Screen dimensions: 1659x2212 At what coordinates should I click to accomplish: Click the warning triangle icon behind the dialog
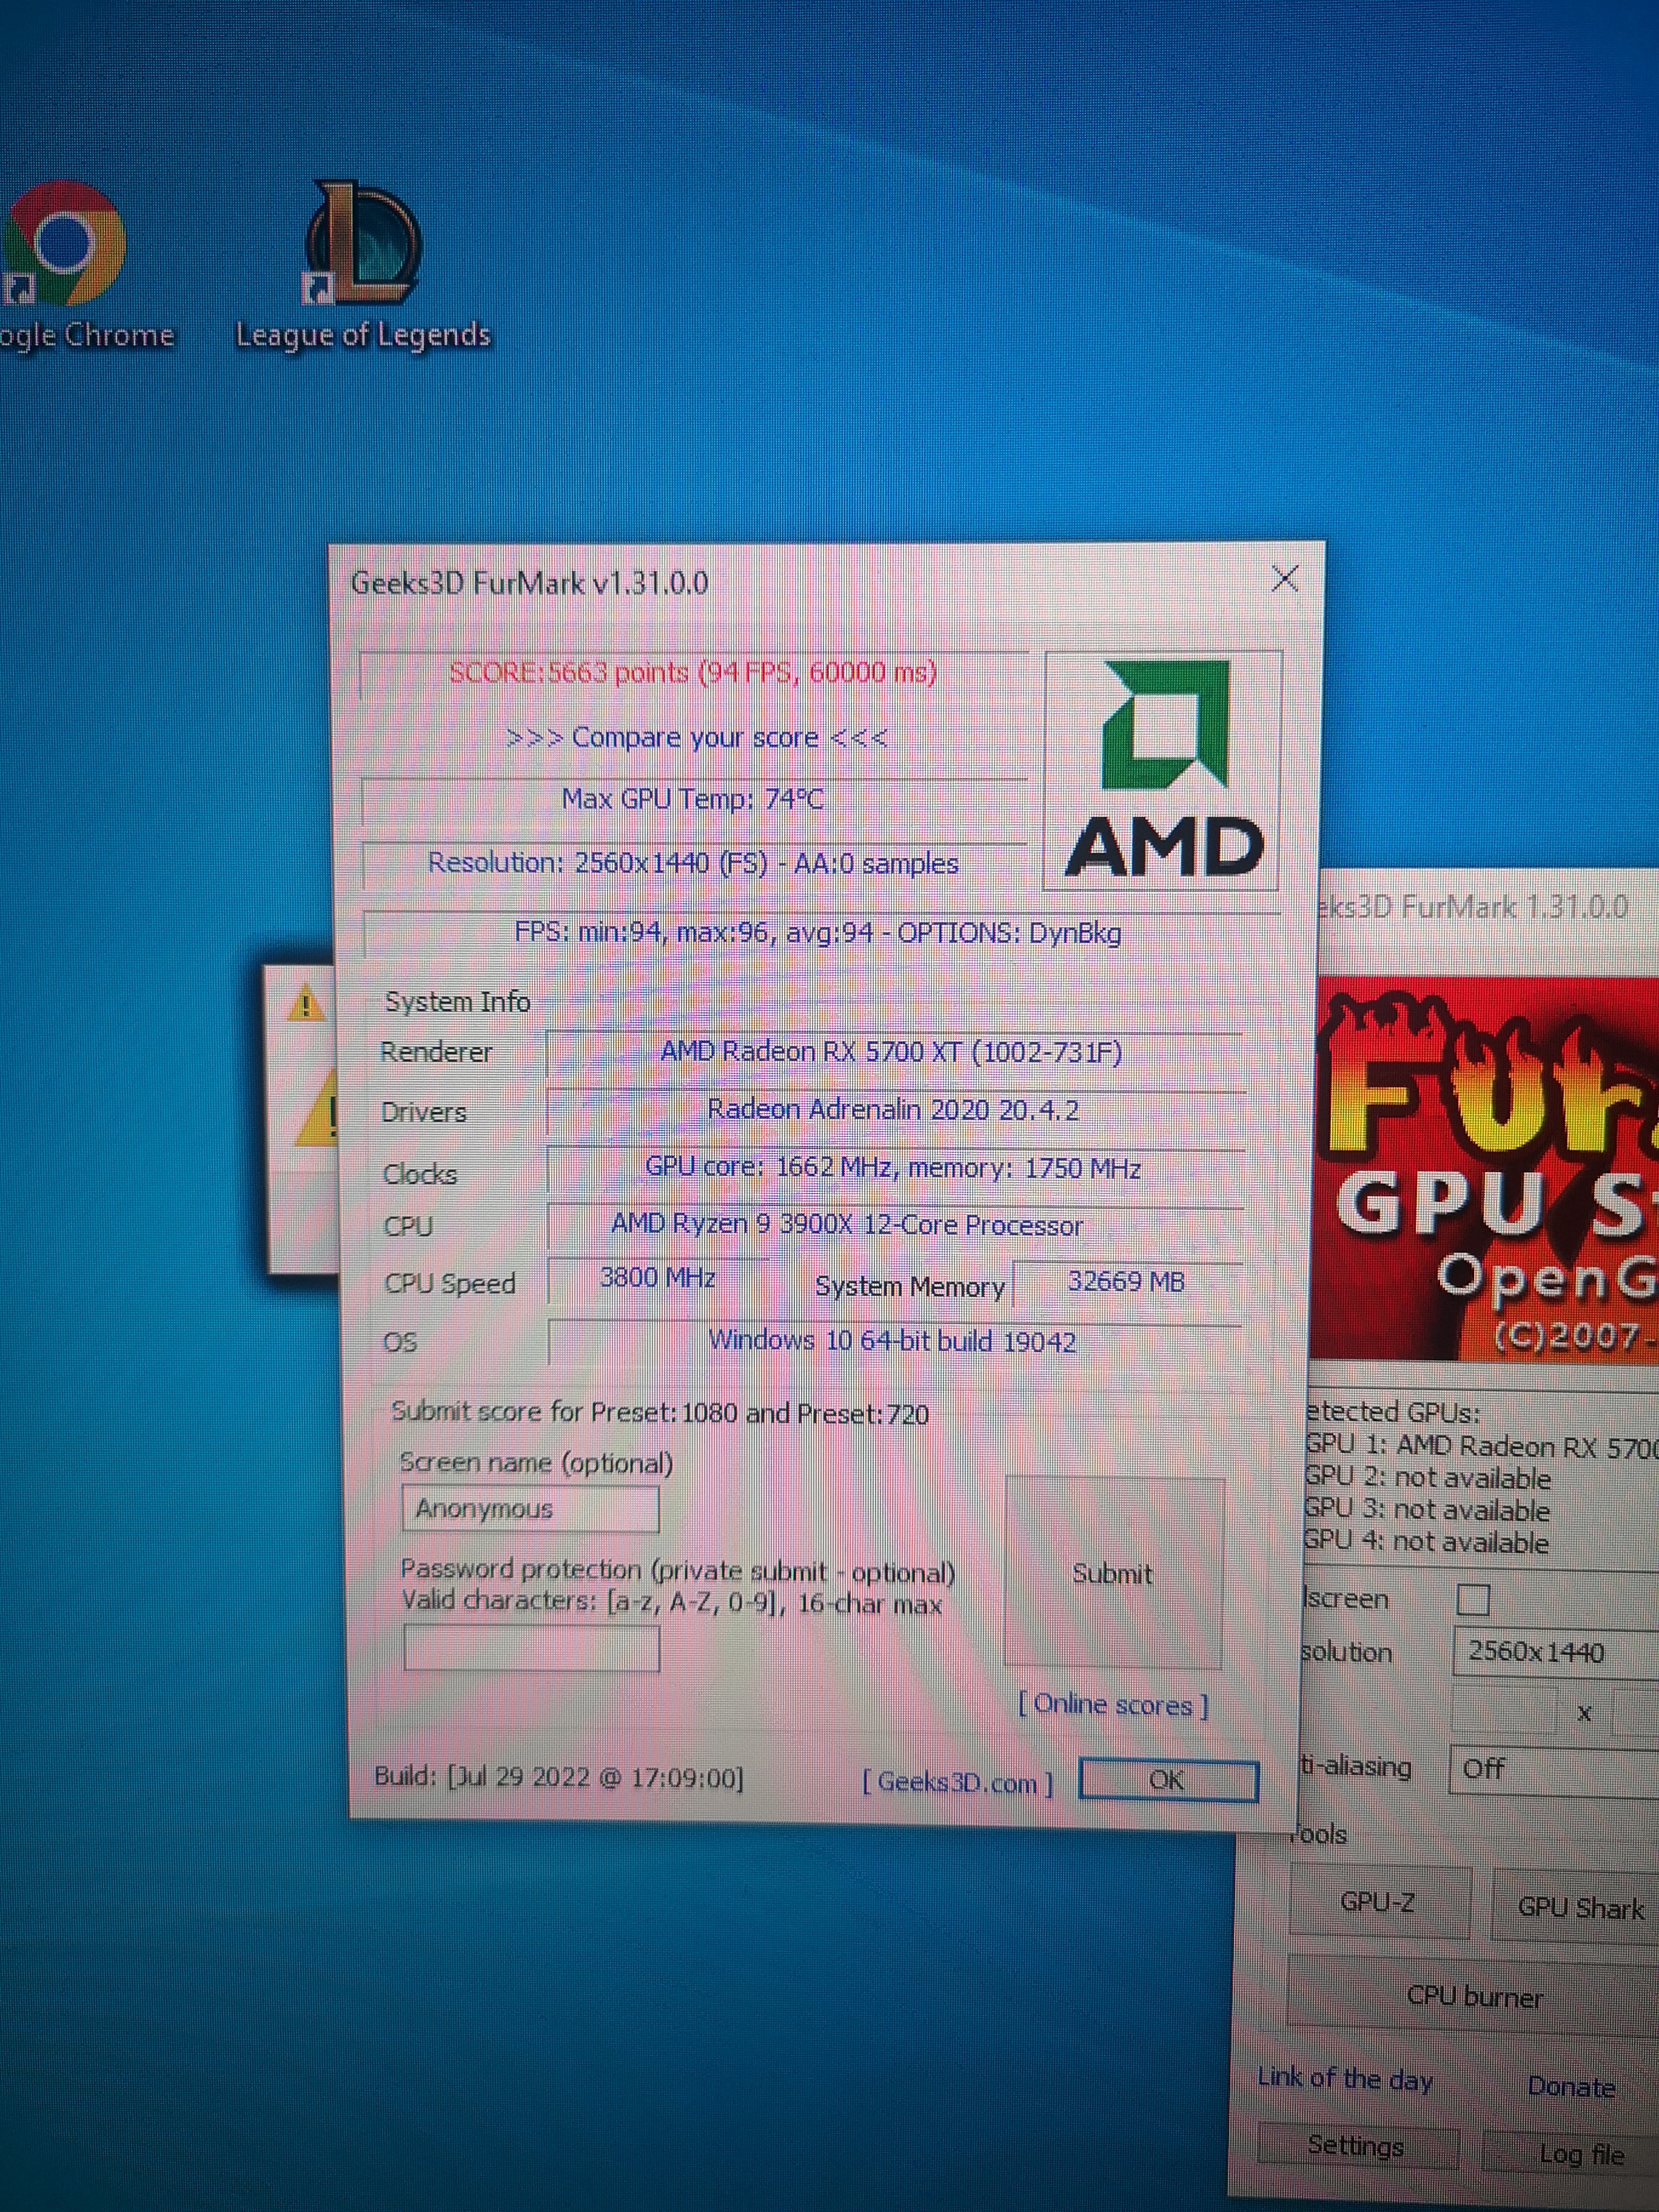click(305, 1003)
